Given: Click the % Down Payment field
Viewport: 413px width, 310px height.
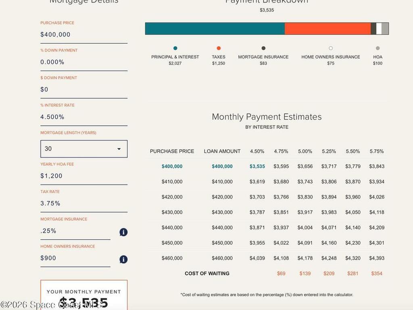Looking at the screenshot, I should pos(83,62).
